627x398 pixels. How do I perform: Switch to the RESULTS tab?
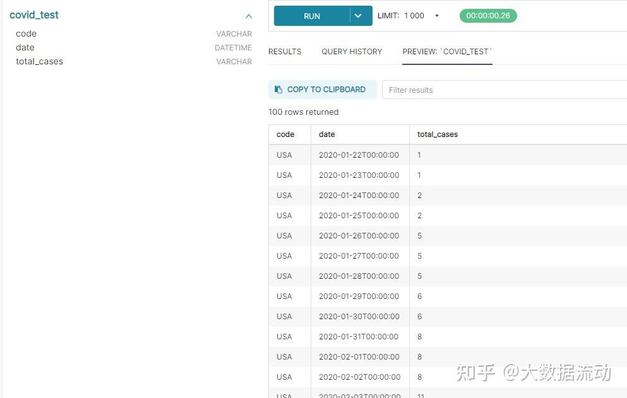coord(285,52)
